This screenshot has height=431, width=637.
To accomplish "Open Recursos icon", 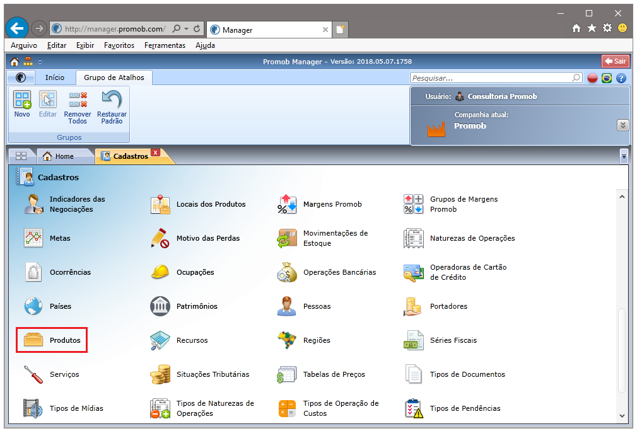I will (160, 340).
